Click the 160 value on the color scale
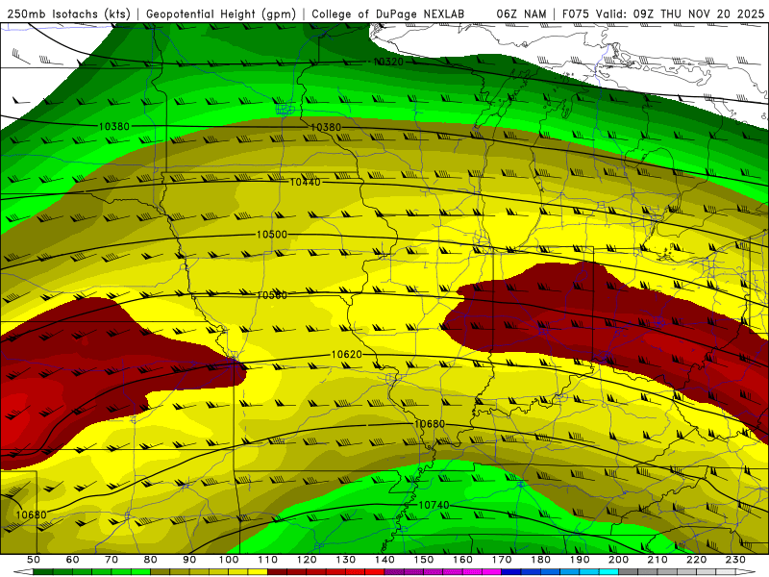769x577 pixels. [462, 560]
